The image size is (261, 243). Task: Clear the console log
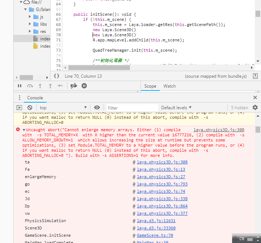pos(30,107)
